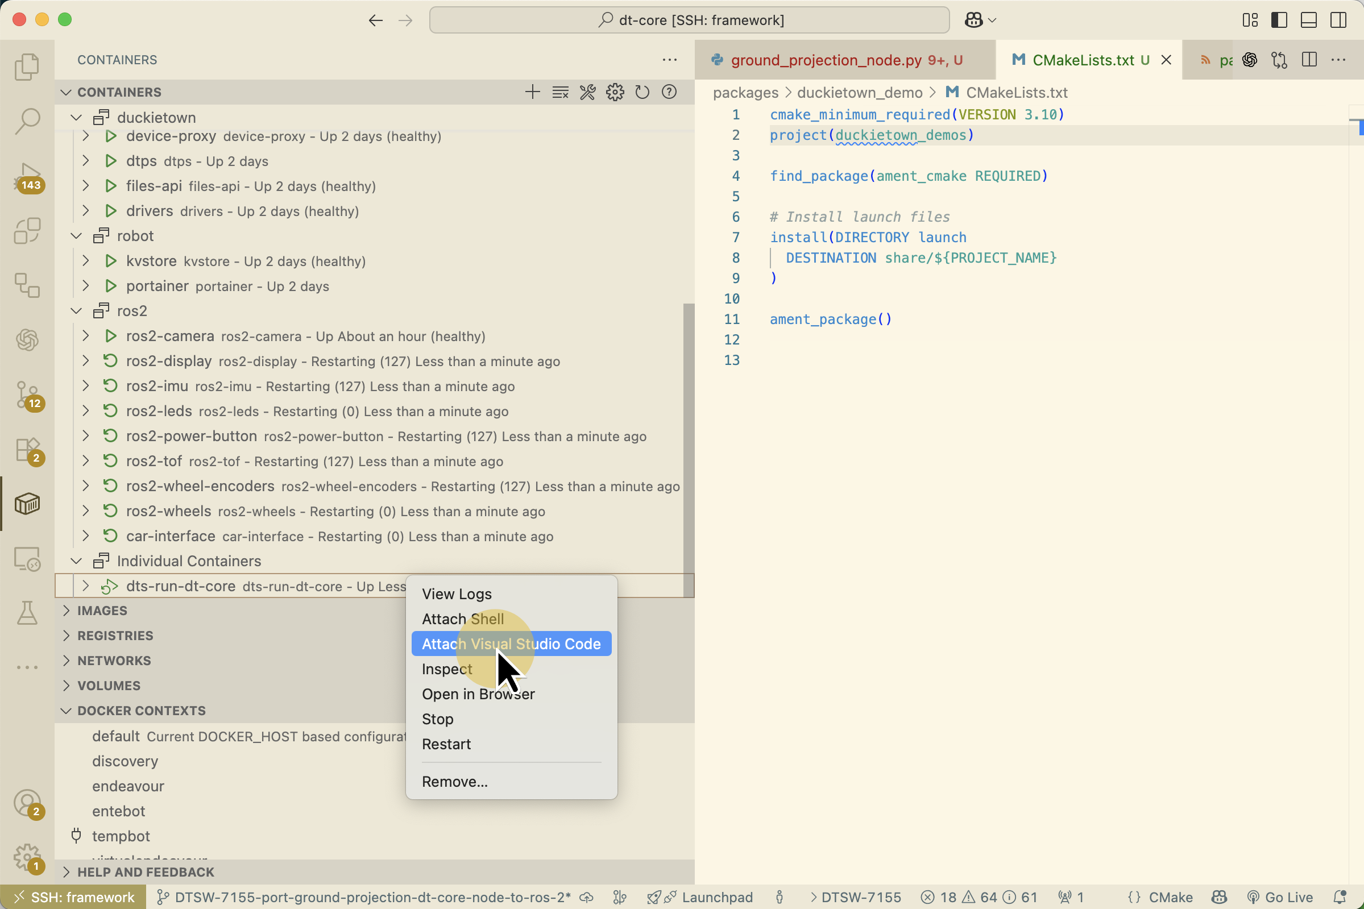Open Source Control with 12 badge
Image resolution: width=1364 pixels, height=909 pixels.
coord(27,395)
